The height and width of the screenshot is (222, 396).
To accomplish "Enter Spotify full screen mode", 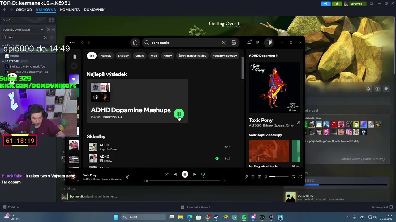I will pyautogui.click(x=300, y=177).
